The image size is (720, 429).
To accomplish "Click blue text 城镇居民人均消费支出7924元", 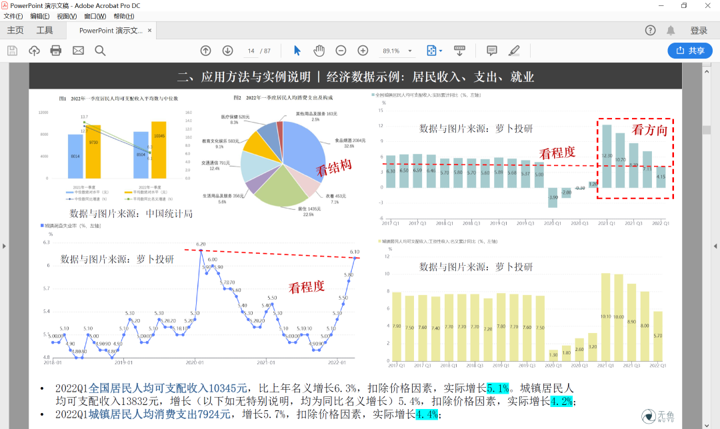I will pyautogui.click(x=159, y=414).
